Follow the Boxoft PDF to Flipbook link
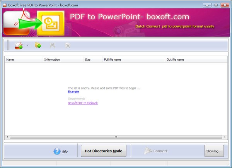This screenshot has width=232, height=168. [x=83, y=103]
